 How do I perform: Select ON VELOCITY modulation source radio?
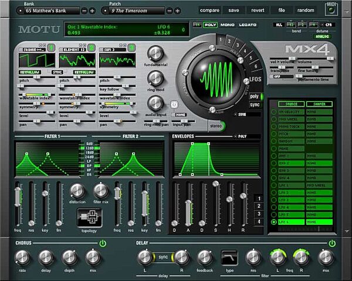(x=273, y=112)
